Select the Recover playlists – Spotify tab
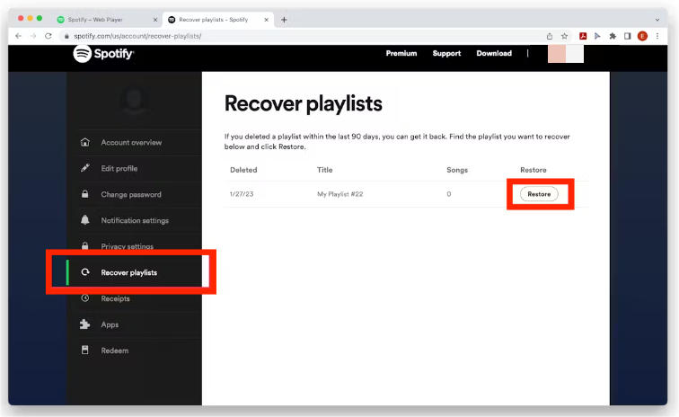679x417 pixels. click(x=218, y=20)
